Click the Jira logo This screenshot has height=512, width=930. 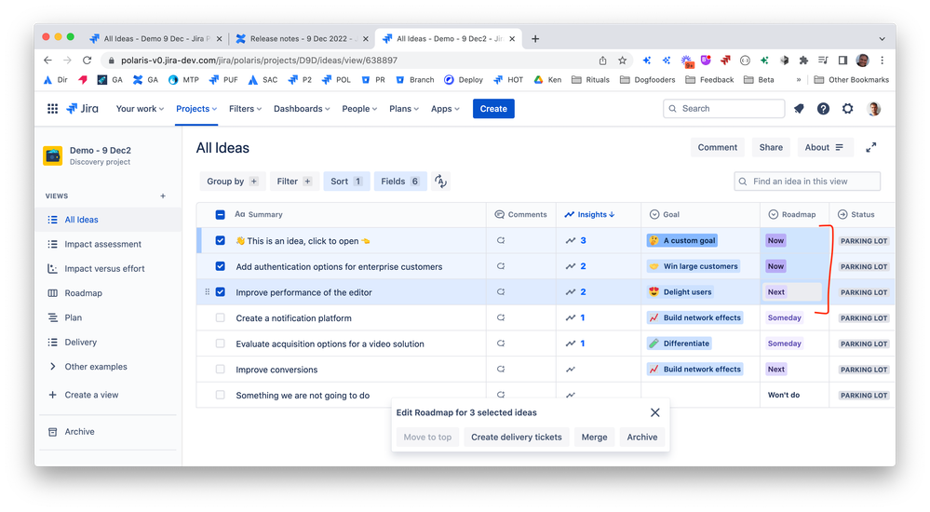[83, 109]
